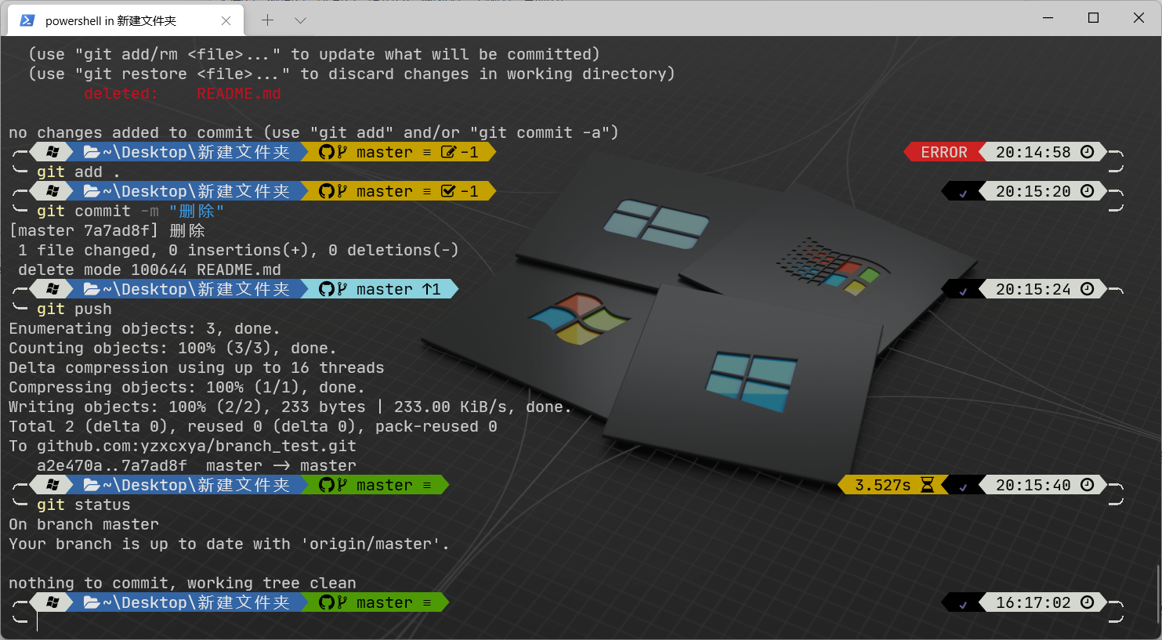Image resolution: width=1162 pixels, height=640 pixels.
Task: Click the red ERROR status segment
Action: (x=943, y=152)
